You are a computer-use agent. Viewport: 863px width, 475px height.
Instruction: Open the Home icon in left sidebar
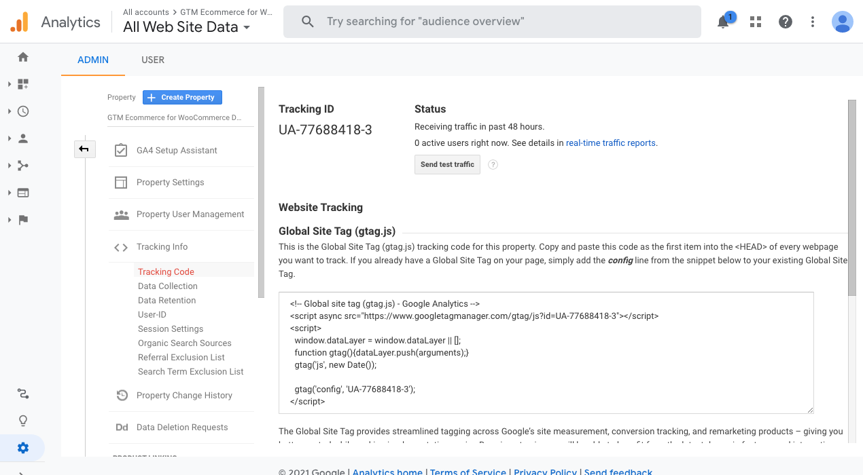coord(23,57)
